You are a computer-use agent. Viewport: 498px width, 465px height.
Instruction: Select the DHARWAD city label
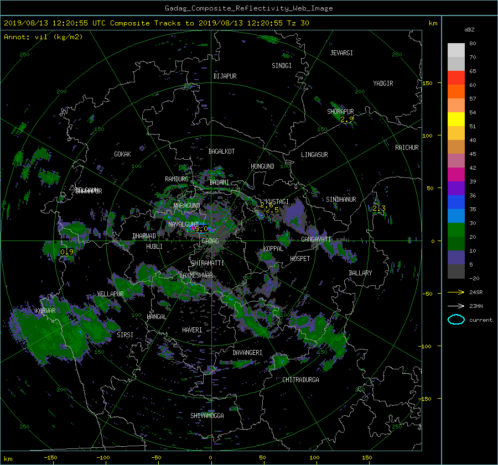point(144,236)
